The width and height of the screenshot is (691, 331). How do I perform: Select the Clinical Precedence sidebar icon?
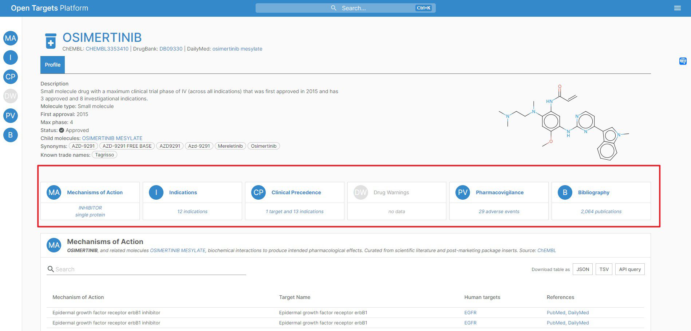coord(11,77)
